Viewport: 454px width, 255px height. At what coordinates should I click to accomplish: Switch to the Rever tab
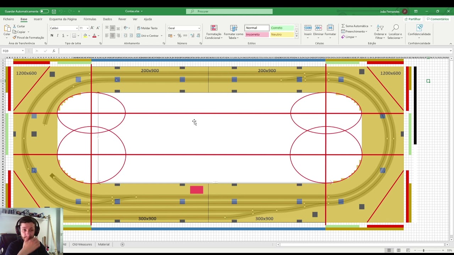[x=122, y=19]
